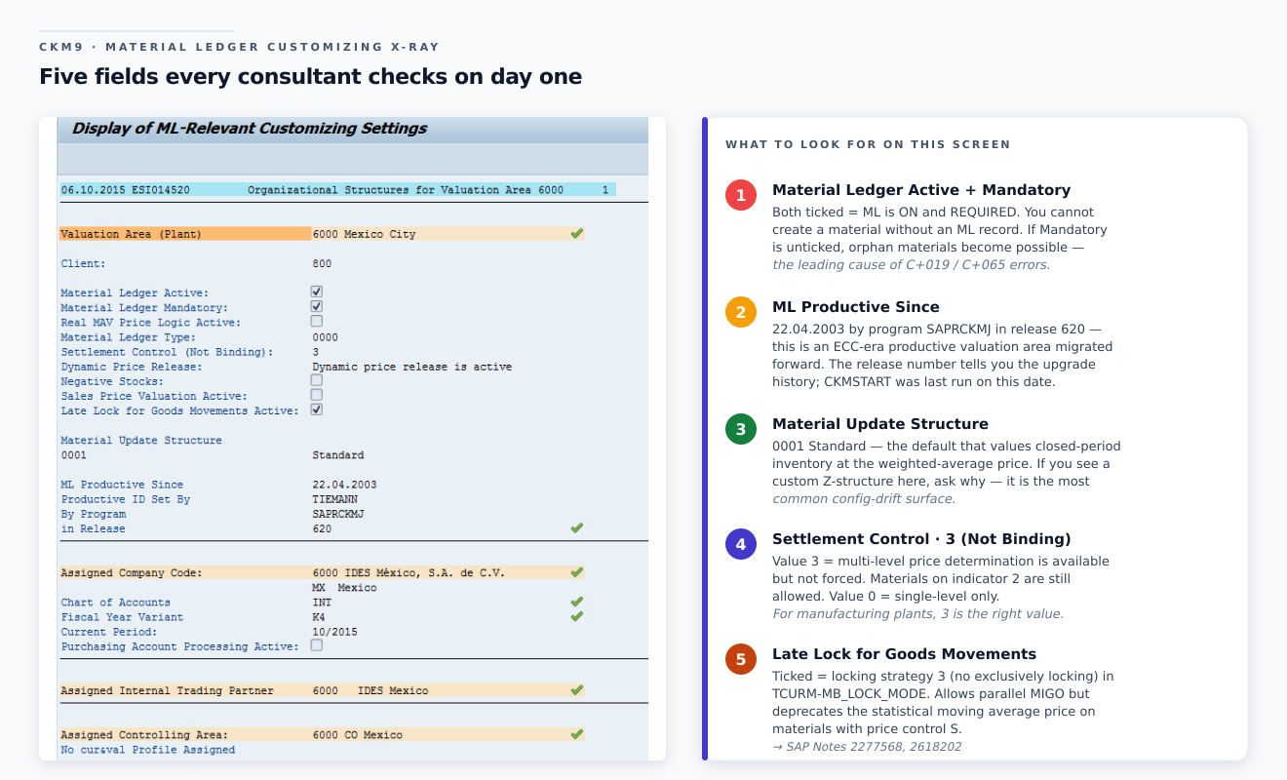Click the 'ML Productive Since' heading in the guide
The height and width of the screenshot is (780, 1287).
pyautogui.click(x=856, y=307)
